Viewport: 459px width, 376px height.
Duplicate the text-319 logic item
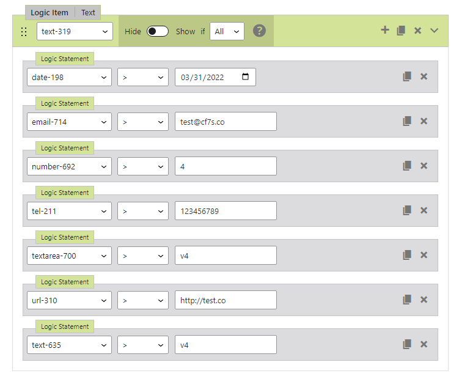pyautogui.click(x=401, y=31)
